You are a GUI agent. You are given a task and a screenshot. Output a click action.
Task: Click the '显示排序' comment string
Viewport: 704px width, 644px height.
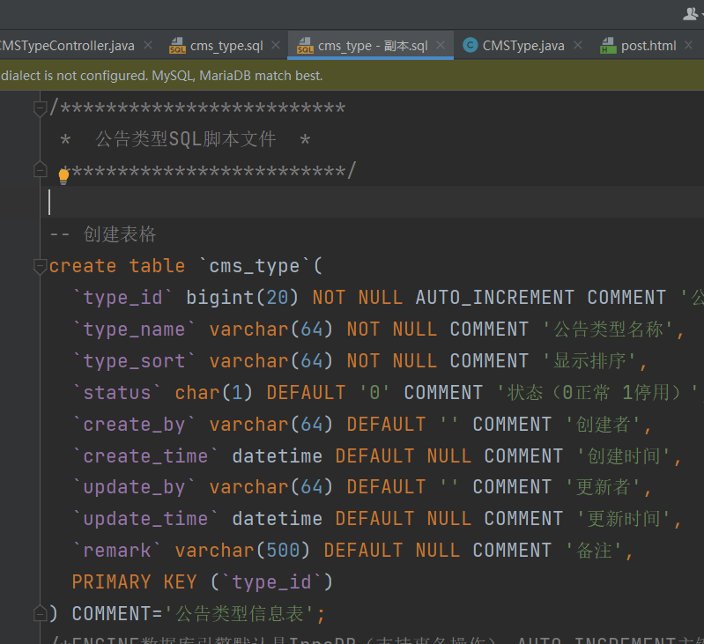(x=589, y=361)
